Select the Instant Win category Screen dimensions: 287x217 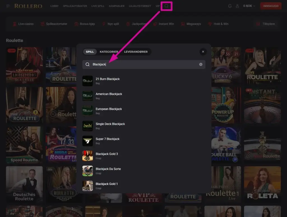click(163, 24)
